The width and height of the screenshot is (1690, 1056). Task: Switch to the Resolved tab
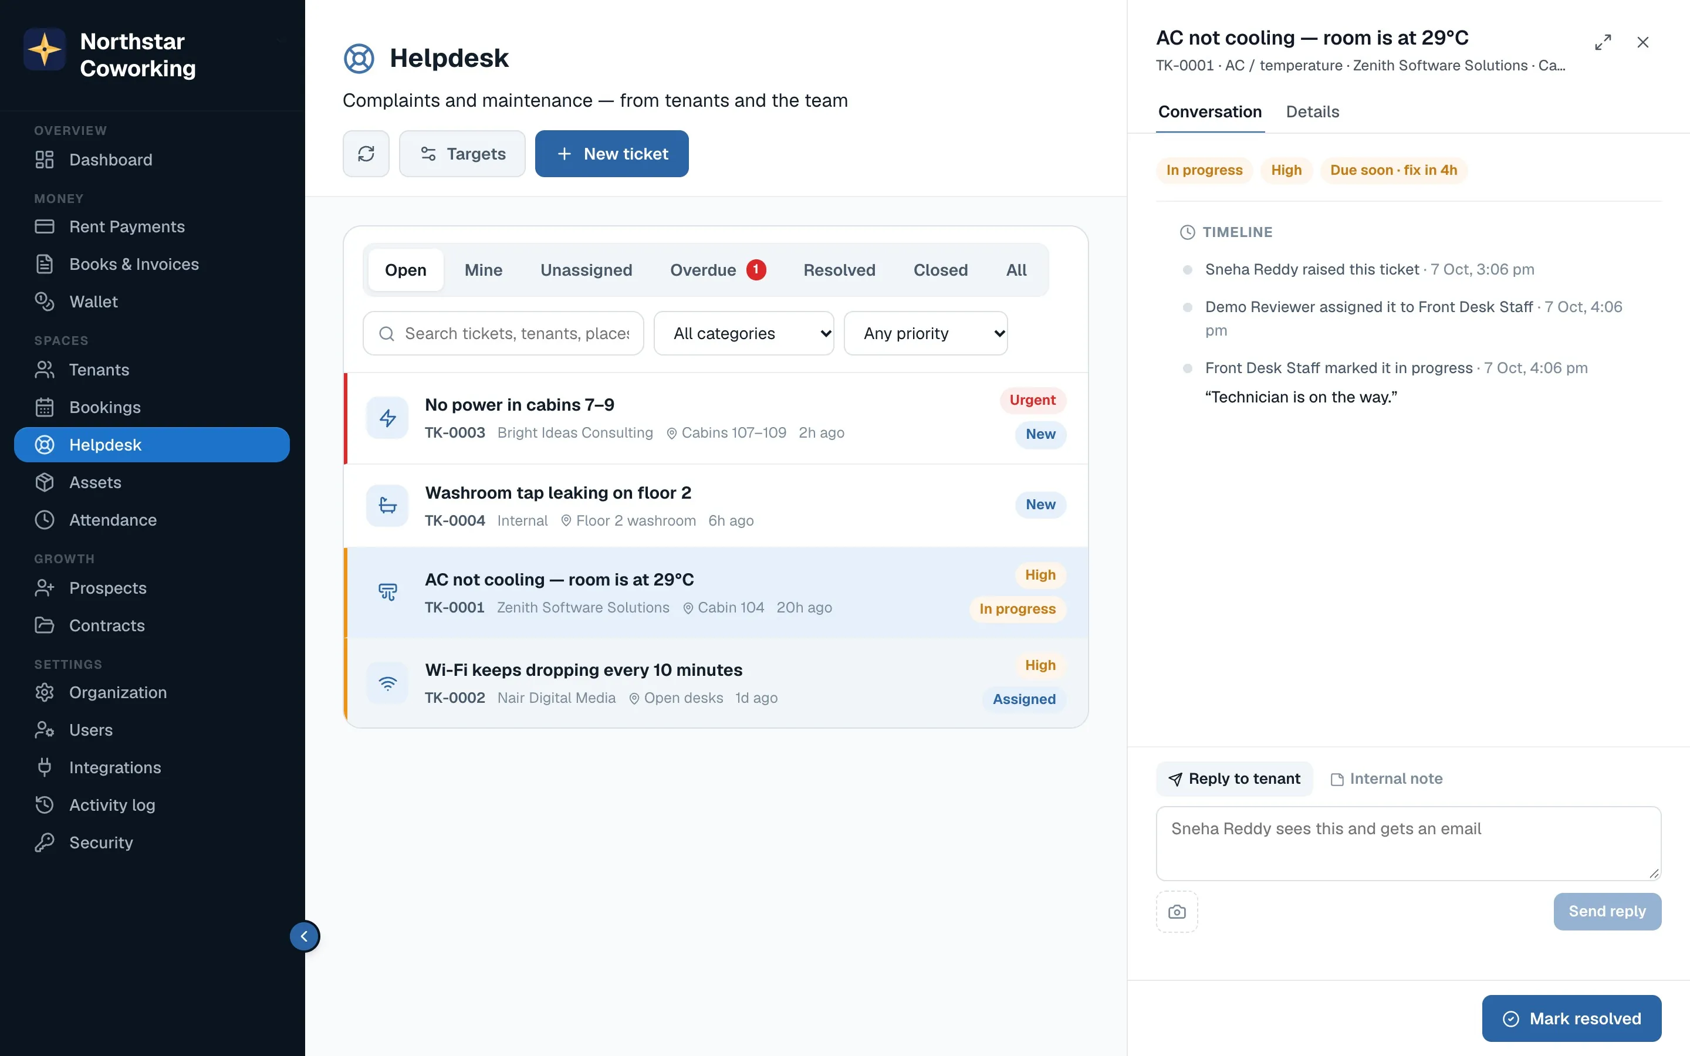[839, 270]
